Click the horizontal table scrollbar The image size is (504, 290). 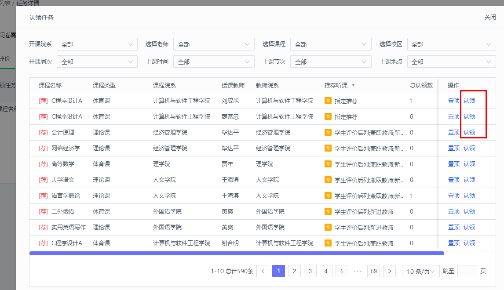(x=237, y=253)
